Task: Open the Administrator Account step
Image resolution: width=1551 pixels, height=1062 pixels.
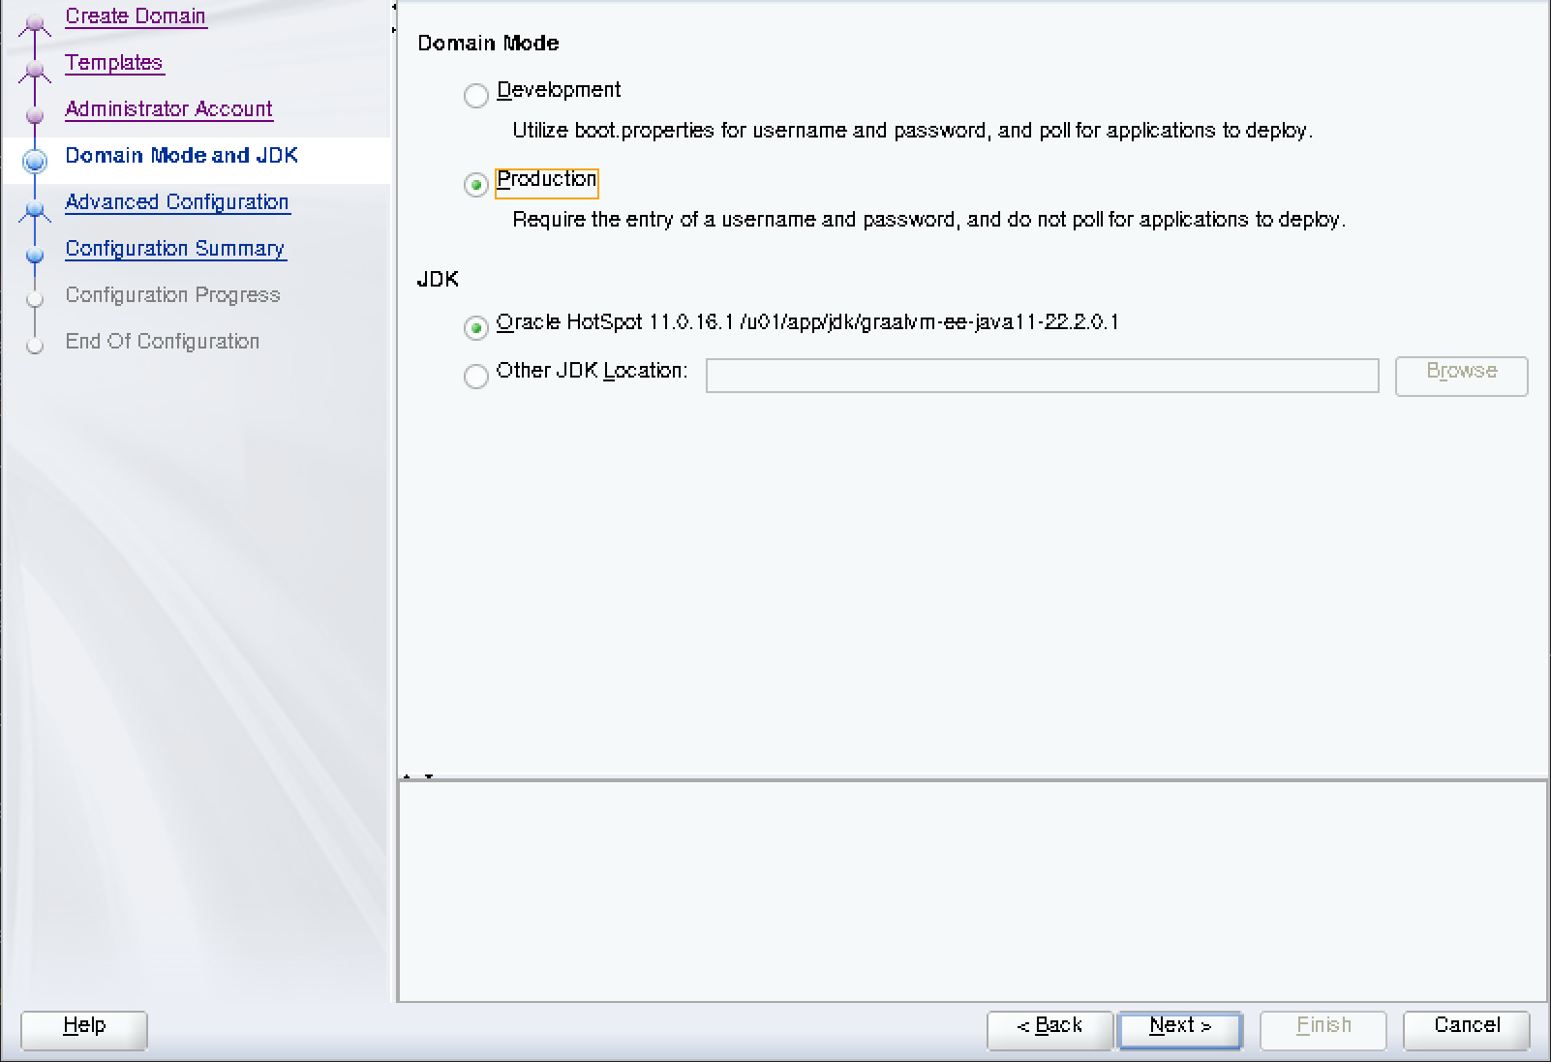Action: [167, 108]
